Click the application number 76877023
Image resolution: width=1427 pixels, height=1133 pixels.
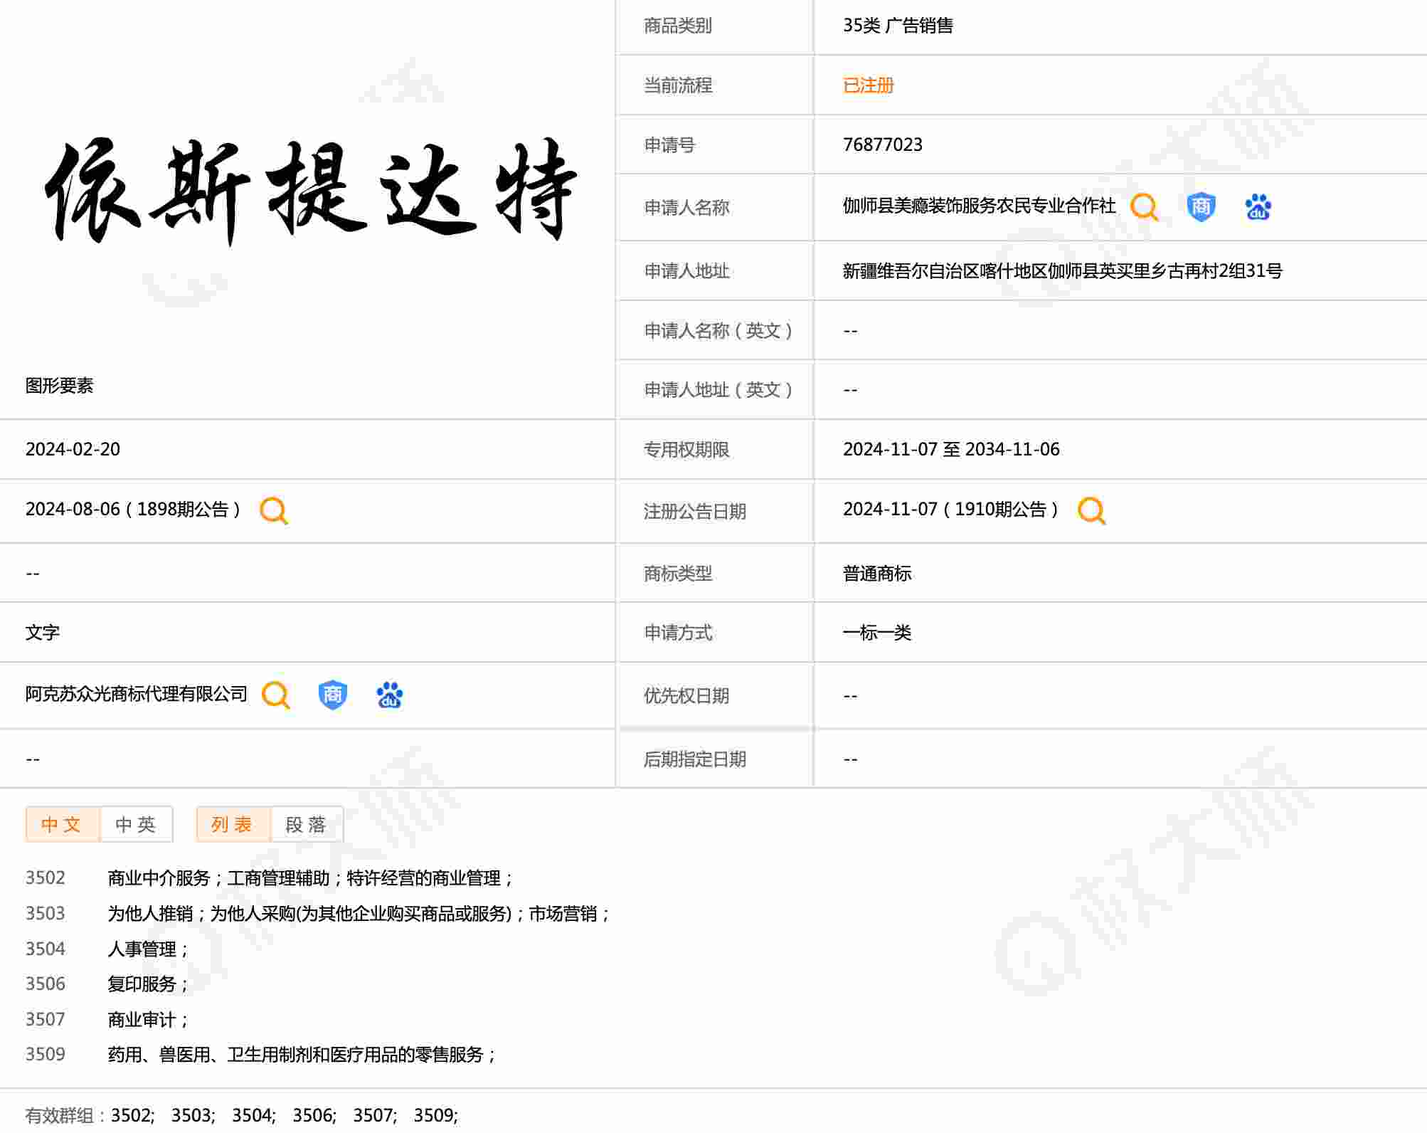click(x=882, y=144)
